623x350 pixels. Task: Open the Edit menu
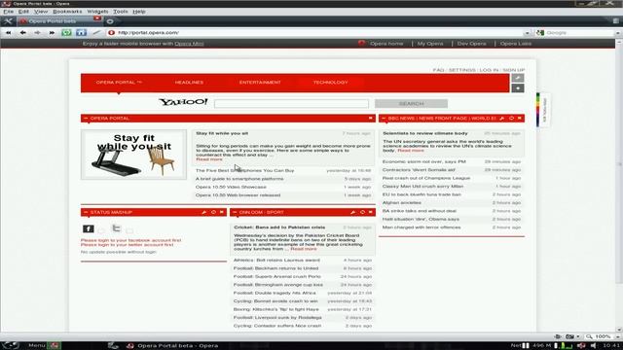(x=23, y=12)
